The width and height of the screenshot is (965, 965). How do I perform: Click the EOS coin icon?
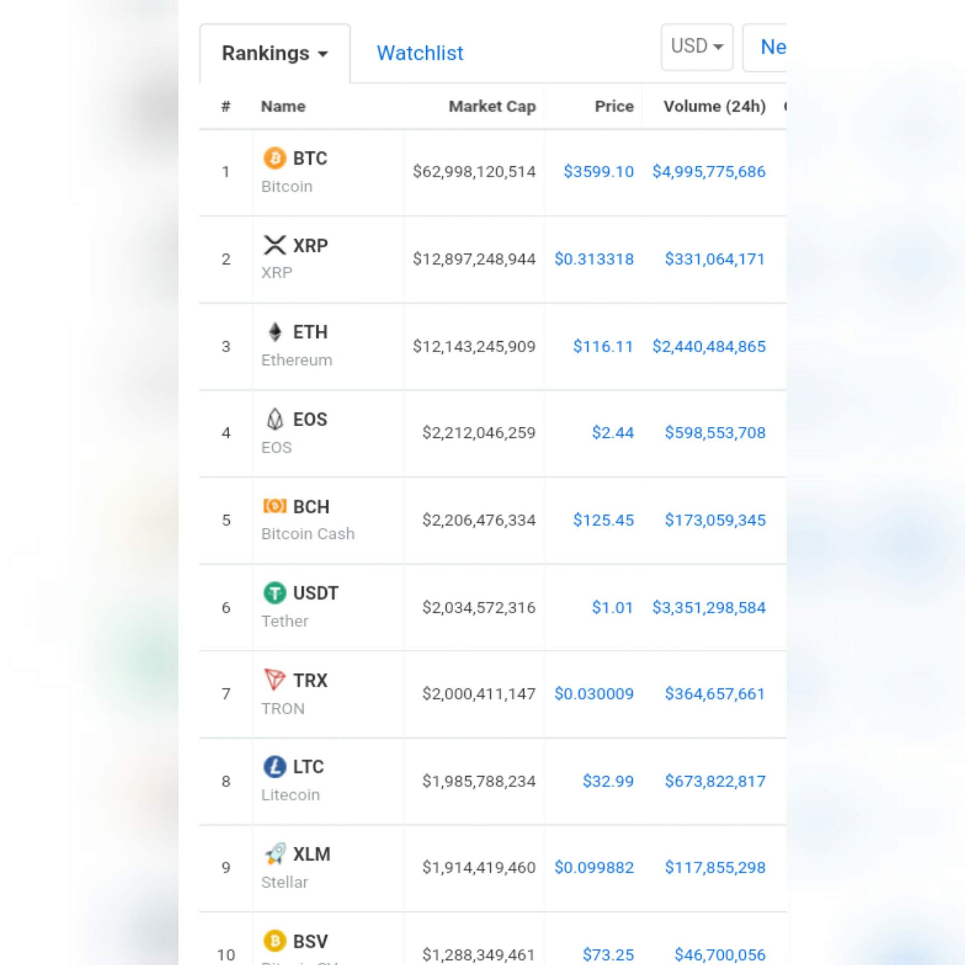tap(274, 419)
